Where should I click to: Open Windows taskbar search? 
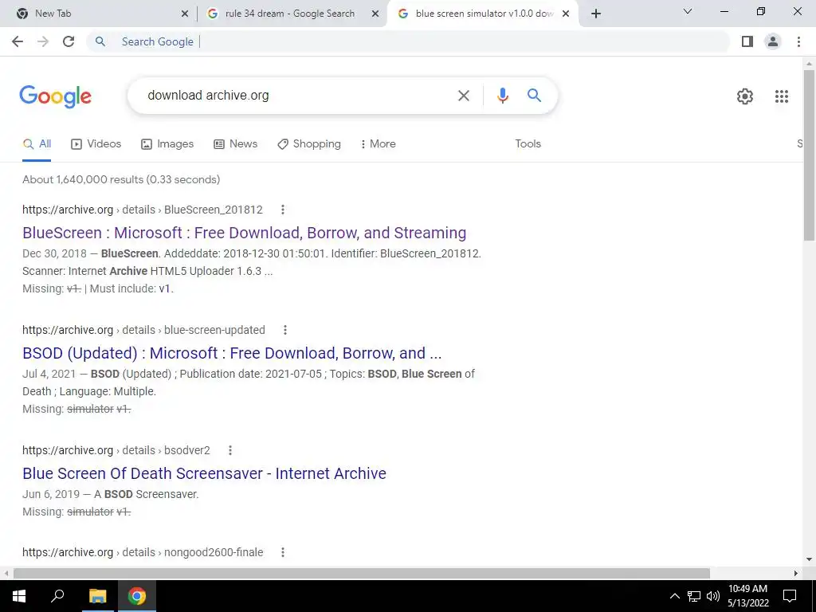pos(57,596)
